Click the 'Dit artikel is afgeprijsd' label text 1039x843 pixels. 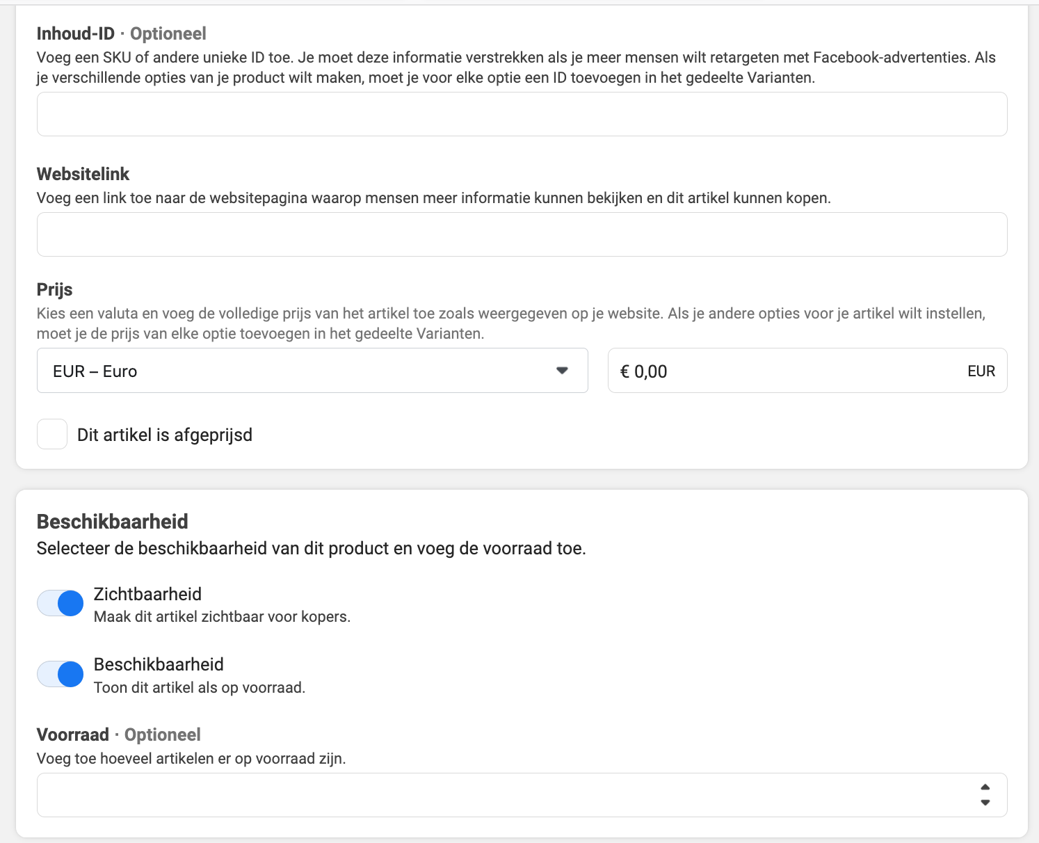point(165,435)
